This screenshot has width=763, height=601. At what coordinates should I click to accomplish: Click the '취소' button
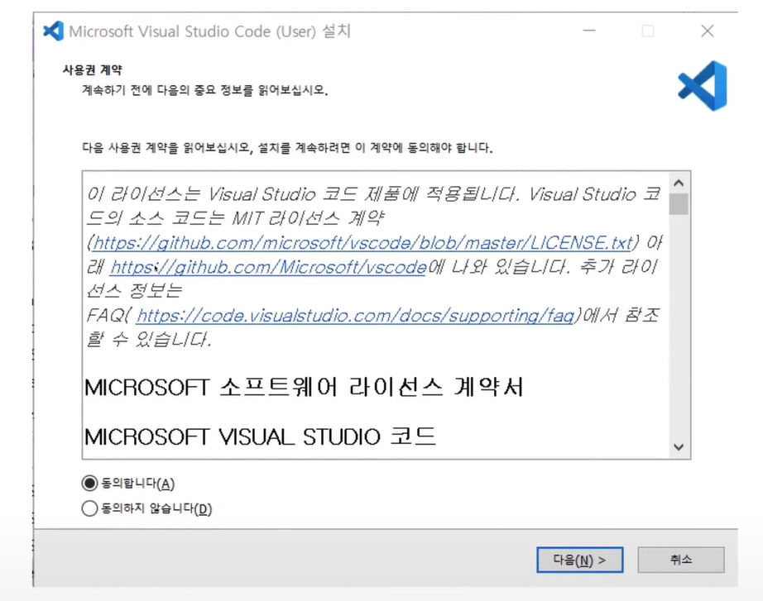[681, 560]
